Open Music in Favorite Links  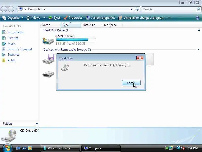[x=12, y=43]
